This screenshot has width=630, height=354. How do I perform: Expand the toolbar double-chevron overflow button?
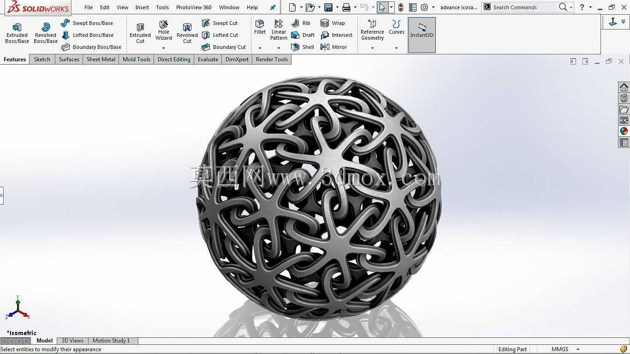point(624,22)
